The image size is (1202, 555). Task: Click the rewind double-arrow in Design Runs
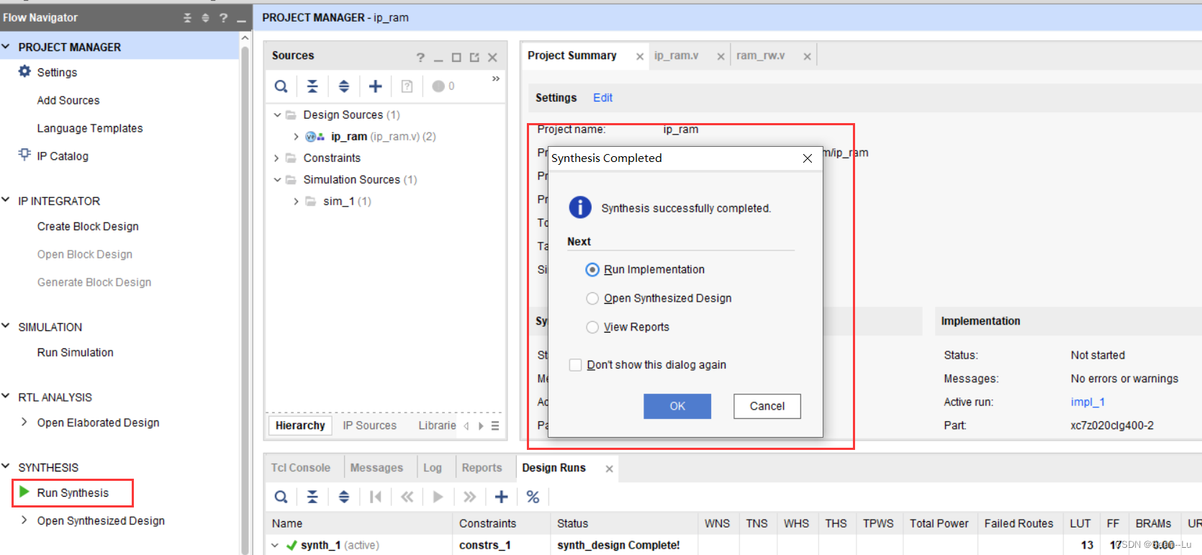click(x=407, y=497)
